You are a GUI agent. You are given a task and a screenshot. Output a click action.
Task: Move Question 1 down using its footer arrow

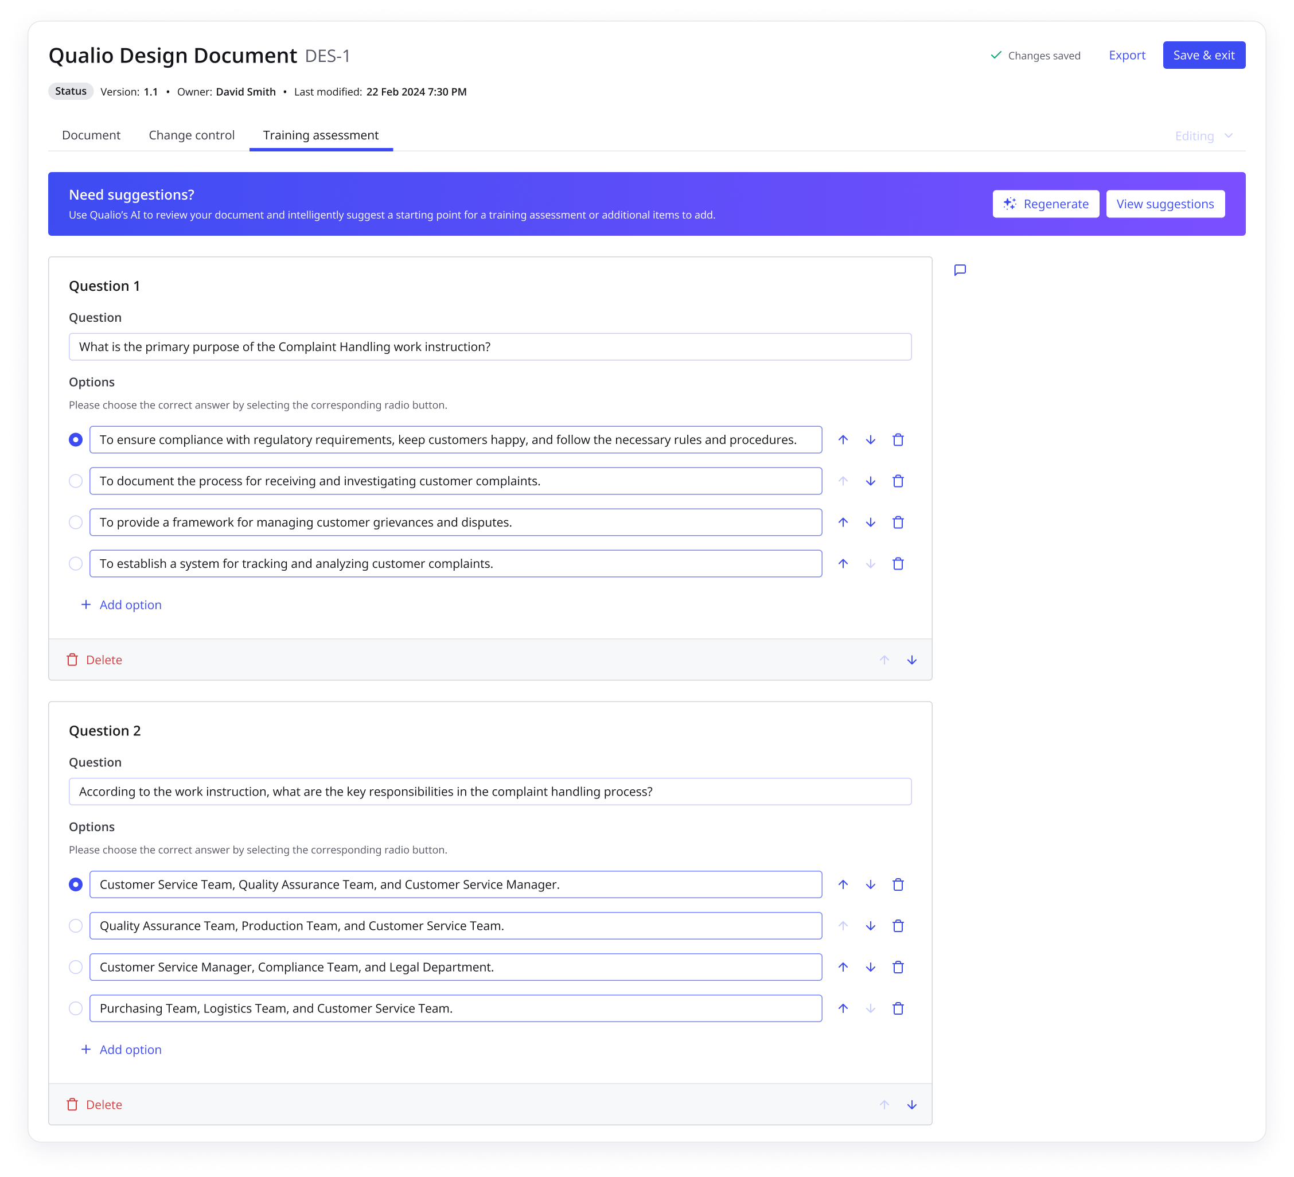coord(911,659)
